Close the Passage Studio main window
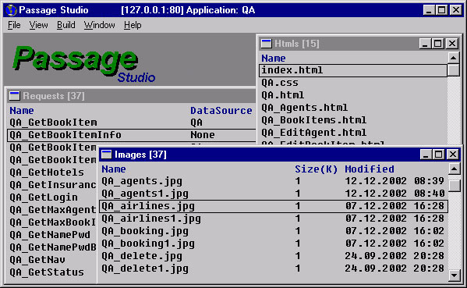Image resolution: width=467 pixels, height=288 pixels. coord(456,10)
